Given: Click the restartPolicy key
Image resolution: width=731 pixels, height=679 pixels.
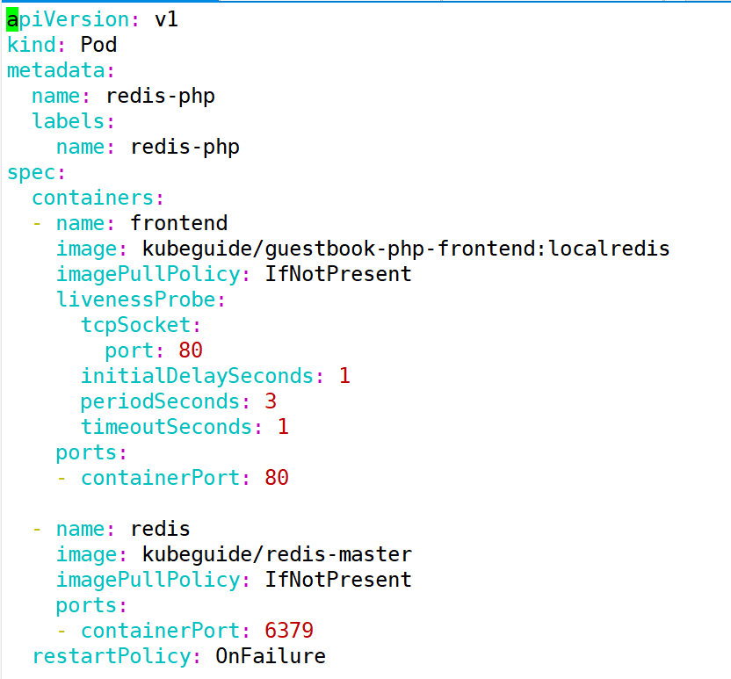Looking at the screenshot, I should pos(112,656).
